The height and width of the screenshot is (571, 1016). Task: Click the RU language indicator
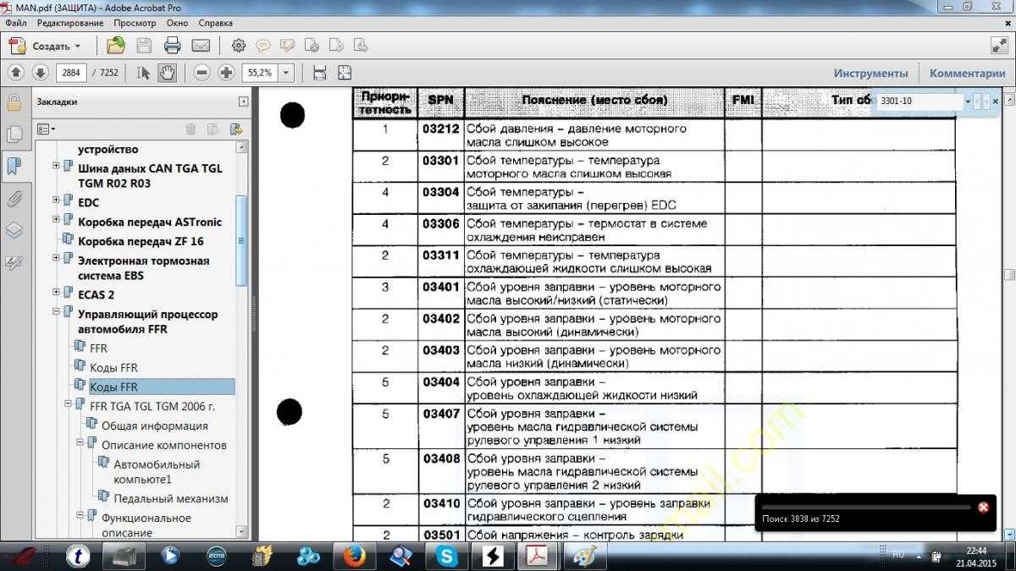coord(898,554)
